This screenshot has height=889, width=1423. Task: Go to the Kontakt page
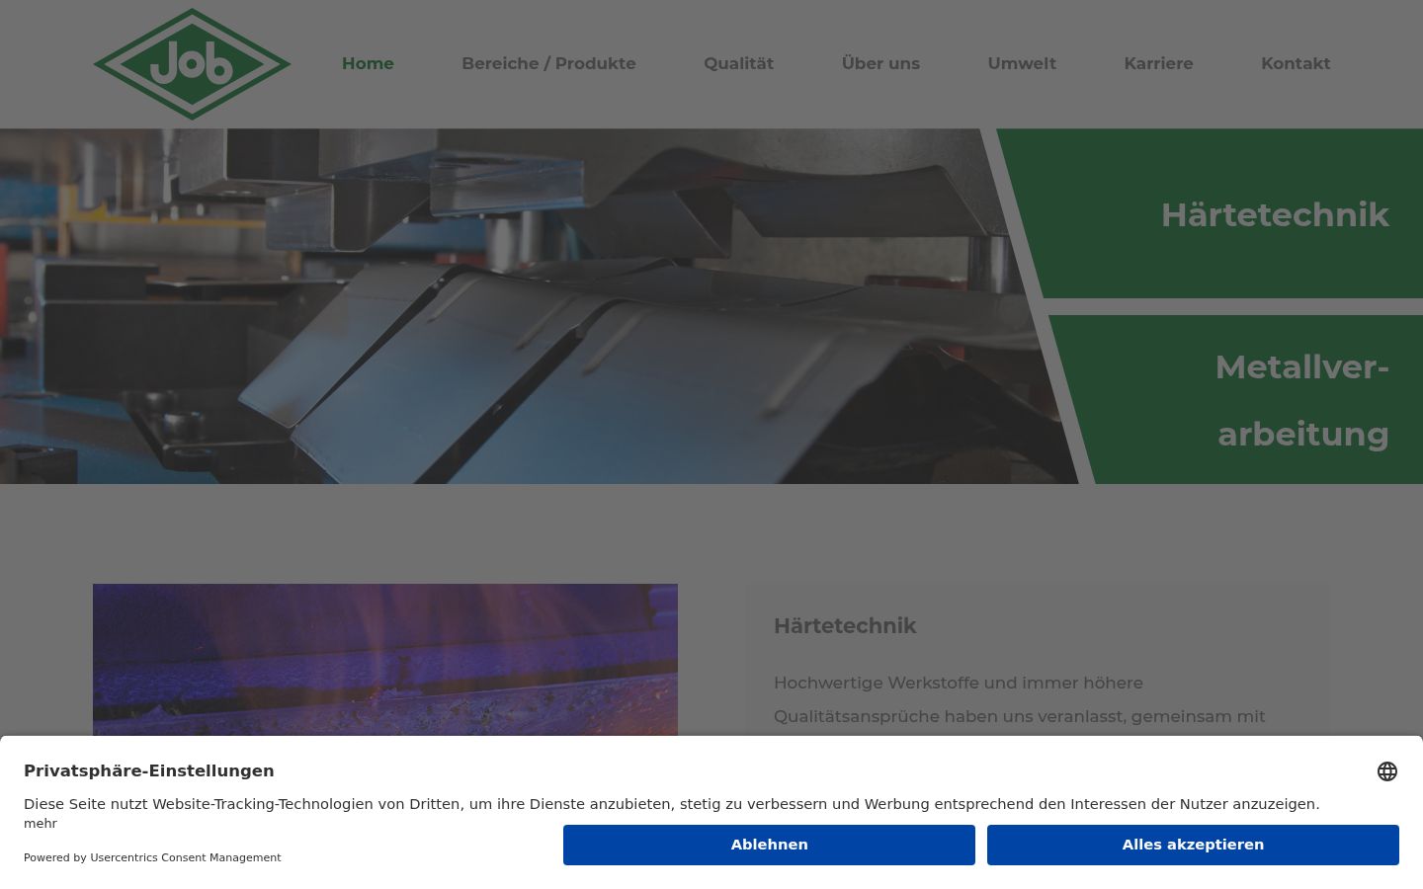(x=1296, y=63)
